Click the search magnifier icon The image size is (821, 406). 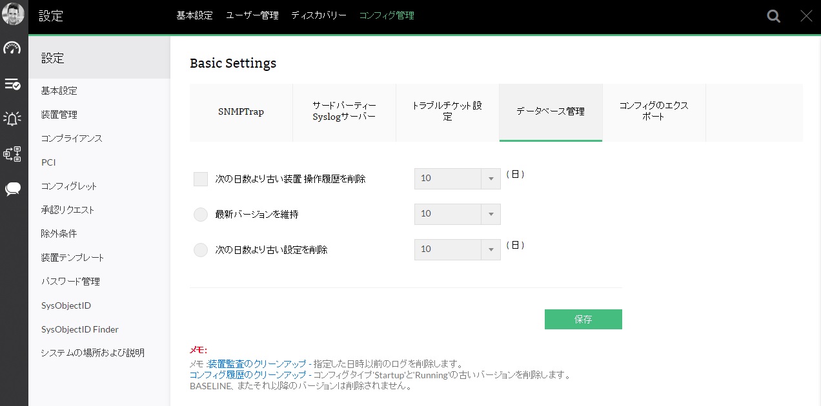tap(773, 17)
